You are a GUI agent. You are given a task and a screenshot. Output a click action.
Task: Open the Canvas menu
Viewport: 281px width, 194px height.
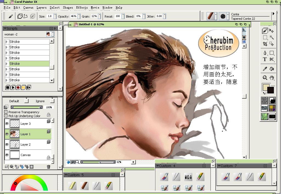pyautogui.click(x=28, y=7)
